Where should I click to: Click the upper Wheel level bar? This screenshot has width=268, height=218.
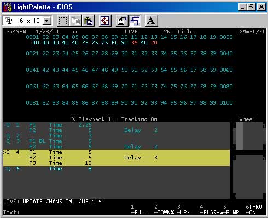click(240, 136)
